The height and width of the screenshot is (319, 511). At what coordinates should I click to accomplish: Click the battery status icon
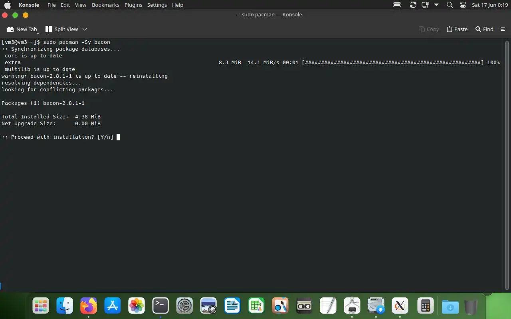397,5
